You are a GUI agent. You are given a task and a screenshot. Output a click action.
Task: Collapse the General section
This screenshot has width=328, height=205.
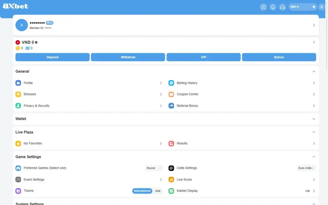pyautogui.click(x=314, y=71)
